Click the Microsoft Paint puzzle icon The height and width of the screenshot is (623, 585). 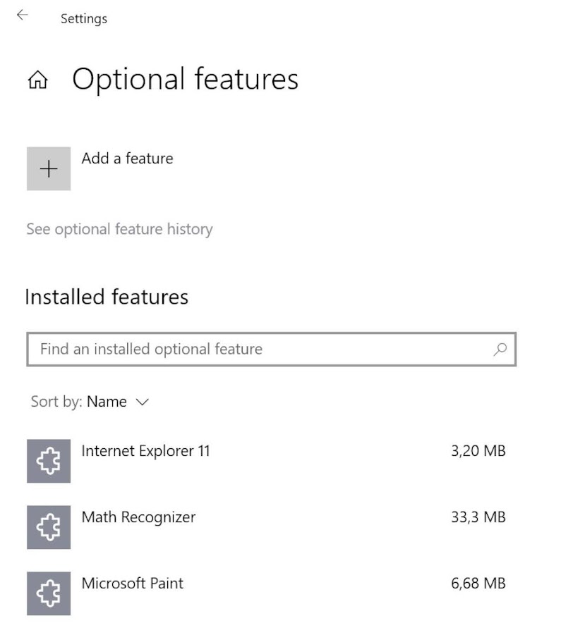coord(49,593)
